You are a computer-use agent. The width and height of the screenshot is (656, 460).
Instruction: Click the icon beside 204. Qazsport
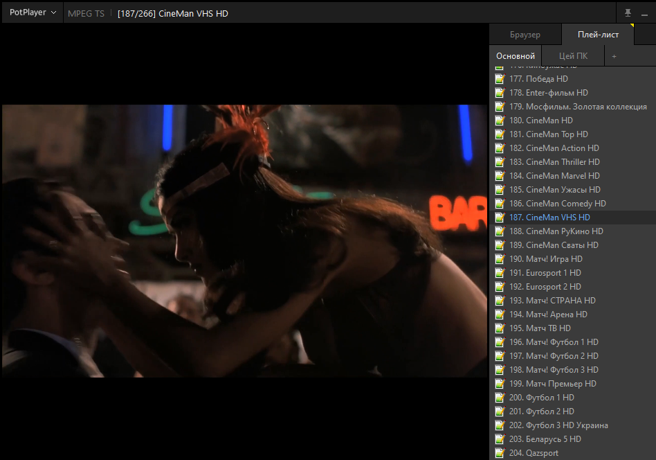500,452
